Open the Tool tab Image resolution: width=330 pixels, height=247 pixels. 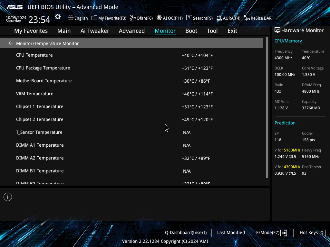pos(212,31)
